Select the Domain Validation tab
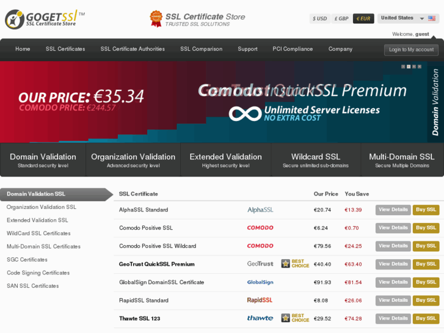This screenshot has height=333, width=444. click(43, 160)
